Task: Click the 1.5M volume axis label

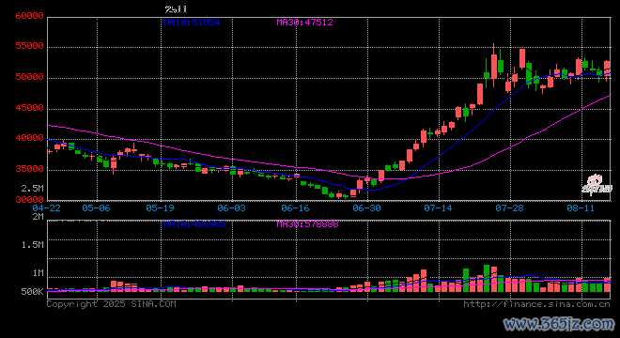Action: 33,245
